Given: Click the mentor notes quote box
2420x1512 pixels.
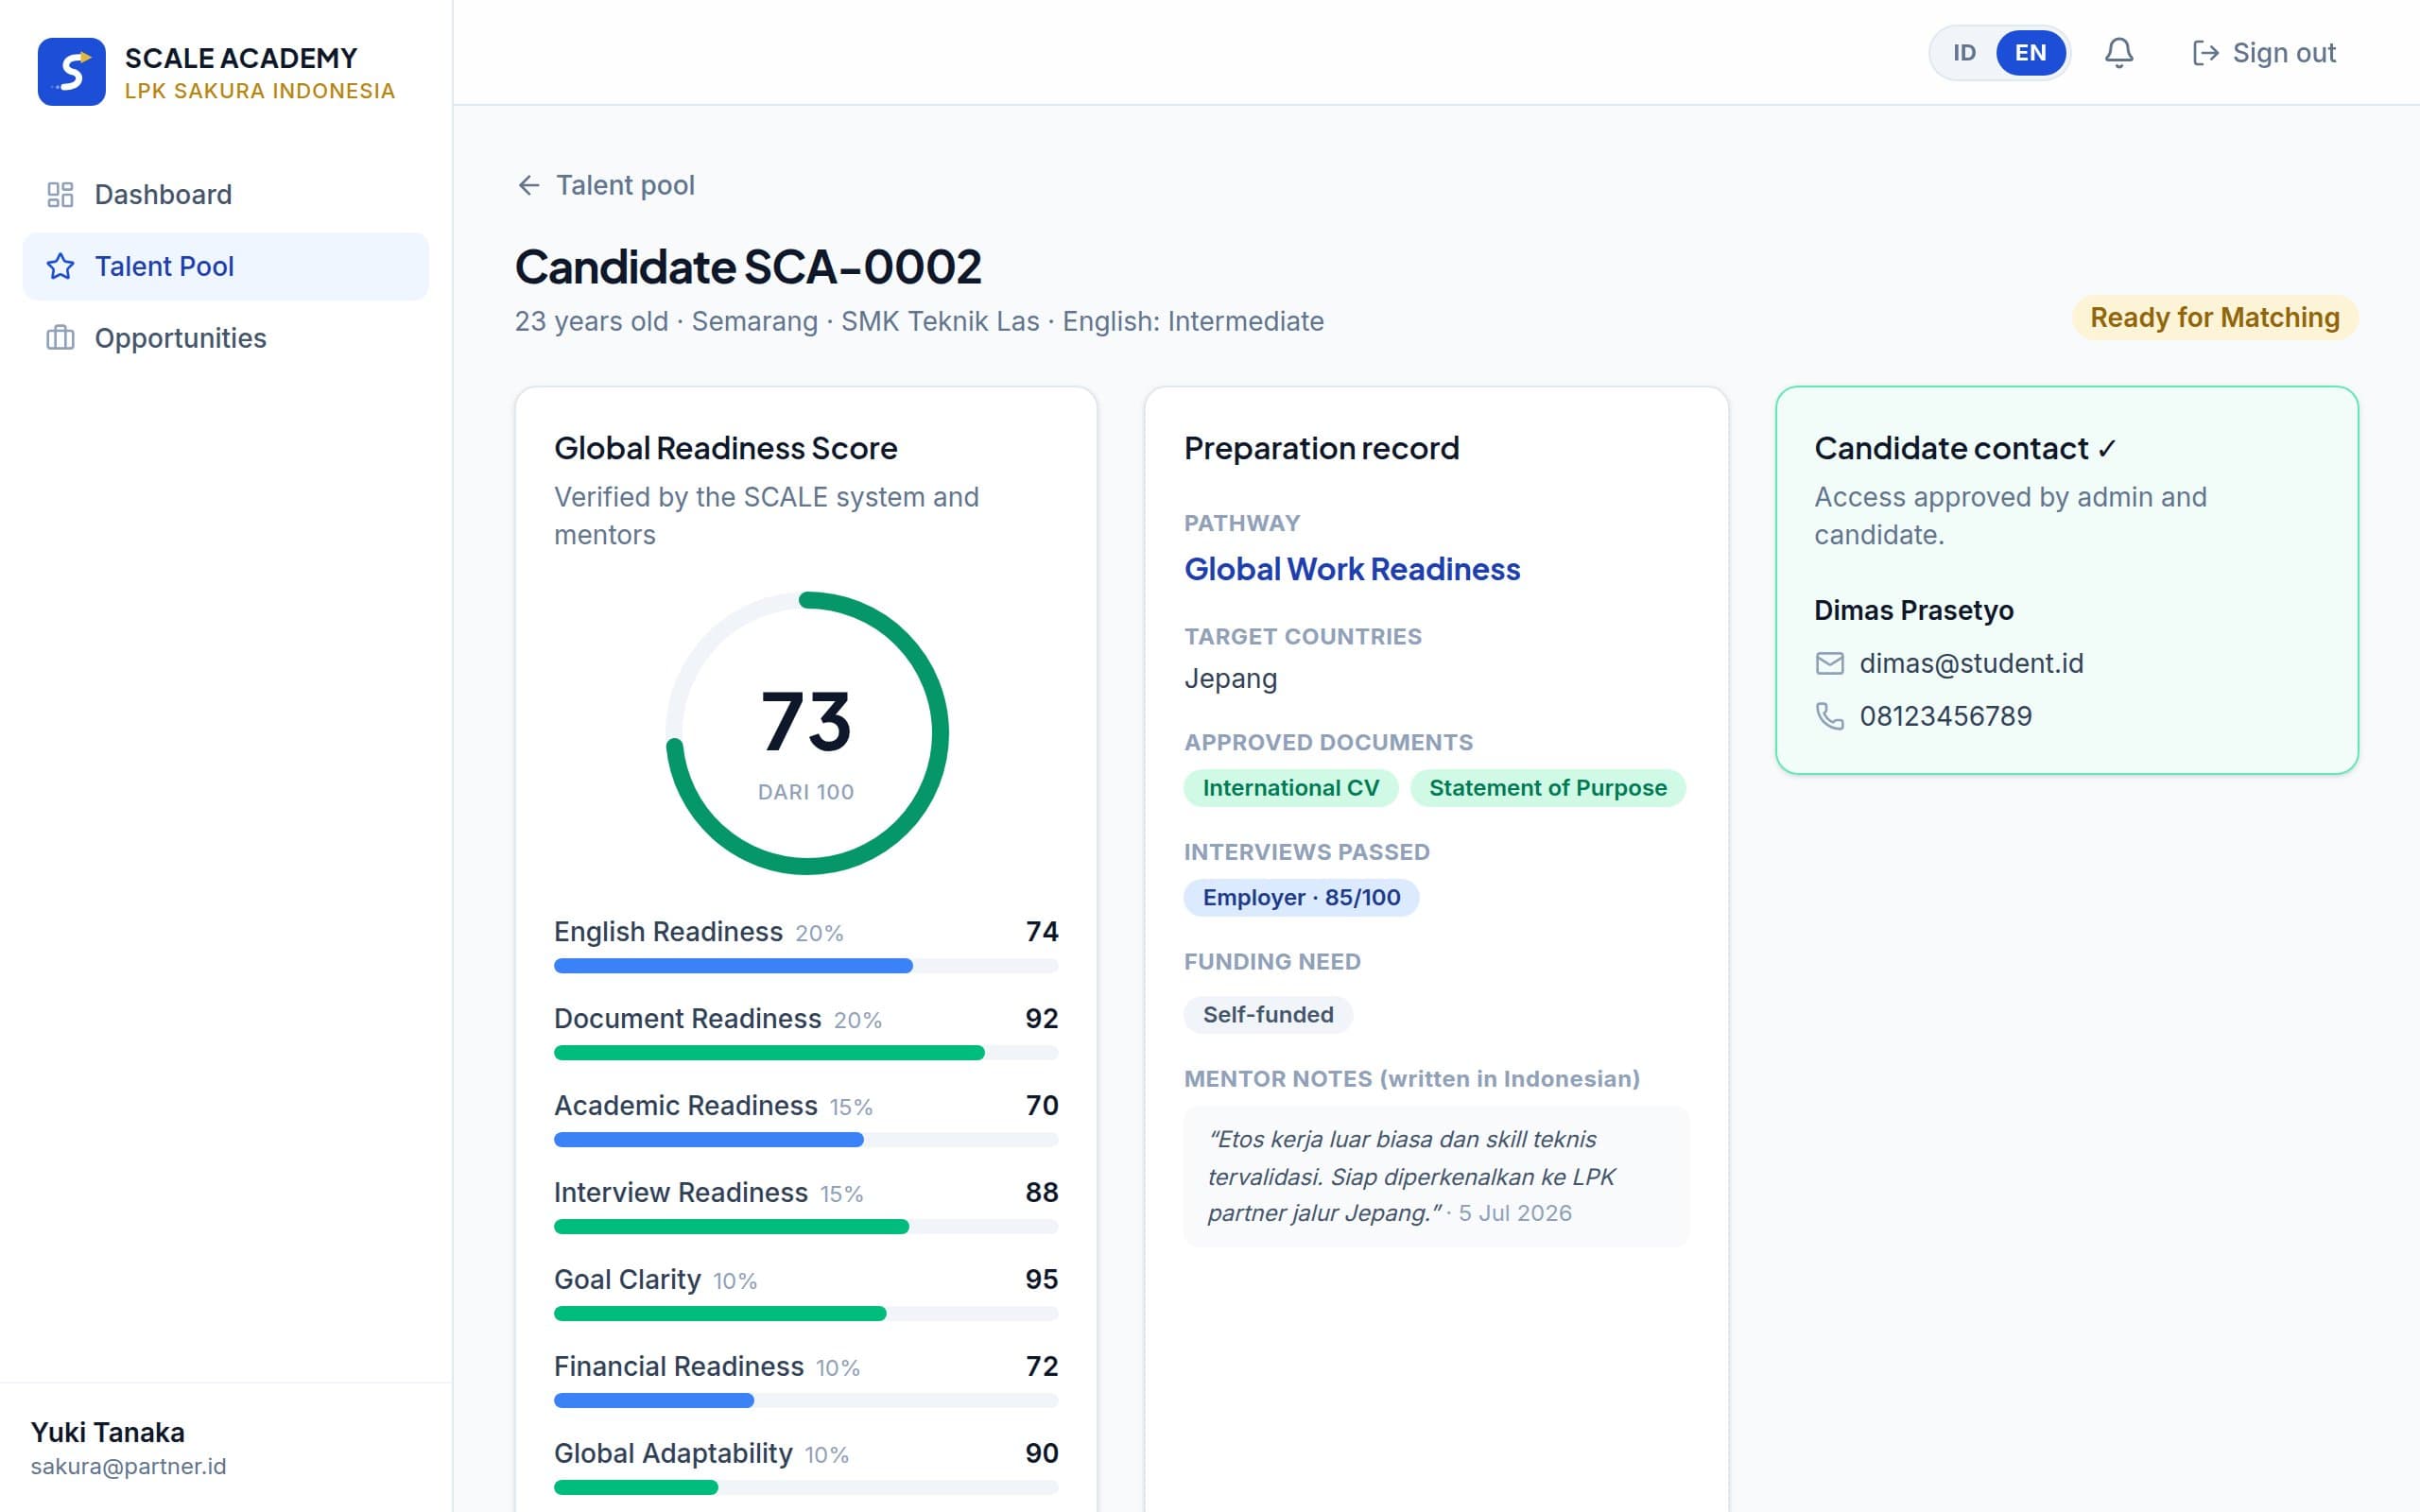Looking at the screenshot, I should click(1436, 1176).
